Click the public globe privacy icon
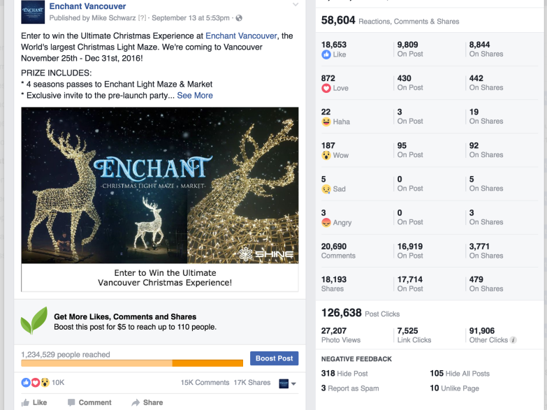 pyautogui.click(x=239, y=18)
